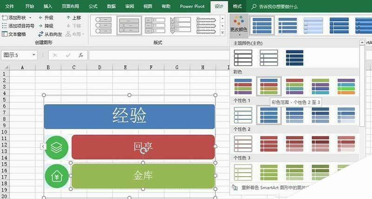Choose third 彩色 swatch

pos(294,86)
